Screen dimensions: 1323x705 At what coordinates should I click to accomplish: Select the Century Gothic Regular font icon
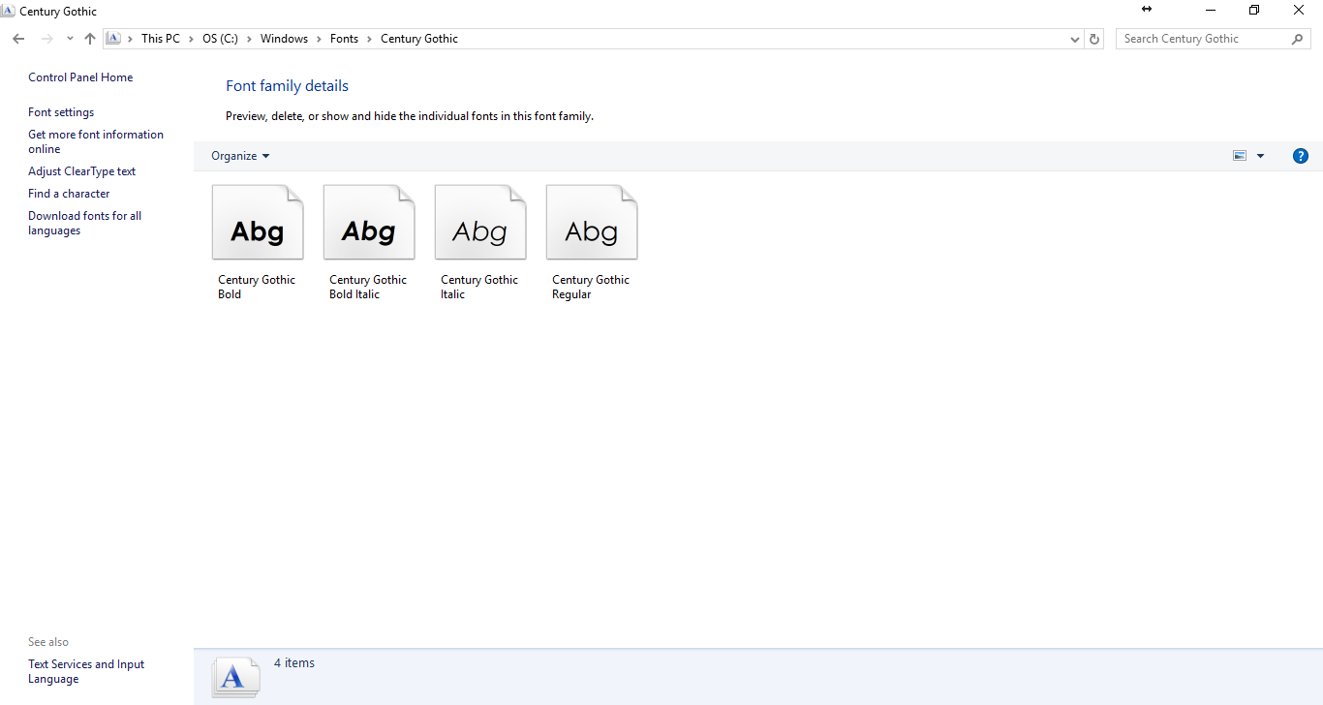click(x=592, y=223)
